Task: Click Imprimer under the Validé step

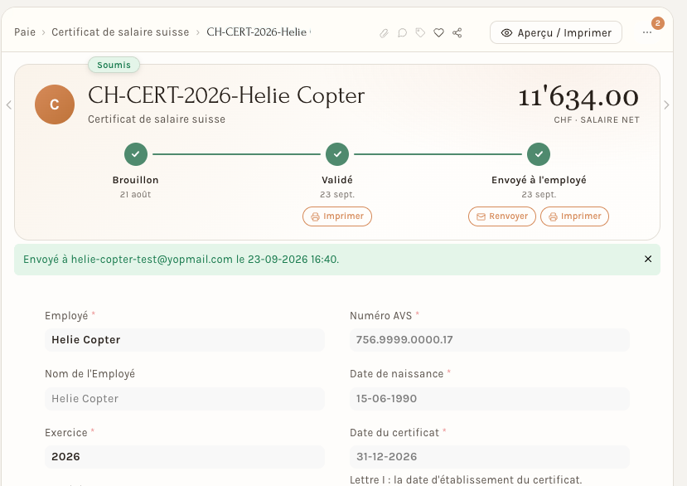Action: 337,216
